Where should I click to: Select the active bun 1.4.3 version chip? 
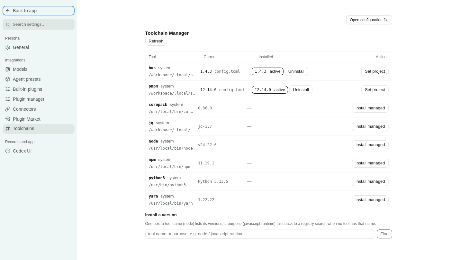point(267,71)
